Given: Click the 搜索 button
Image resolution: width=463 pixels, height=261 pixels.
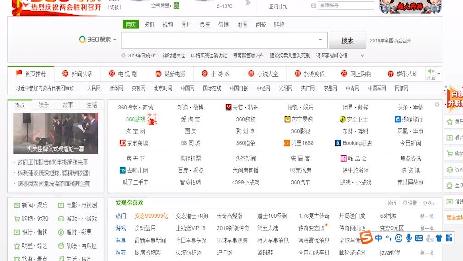Looking at the screenshot, I should click(347, 40).
